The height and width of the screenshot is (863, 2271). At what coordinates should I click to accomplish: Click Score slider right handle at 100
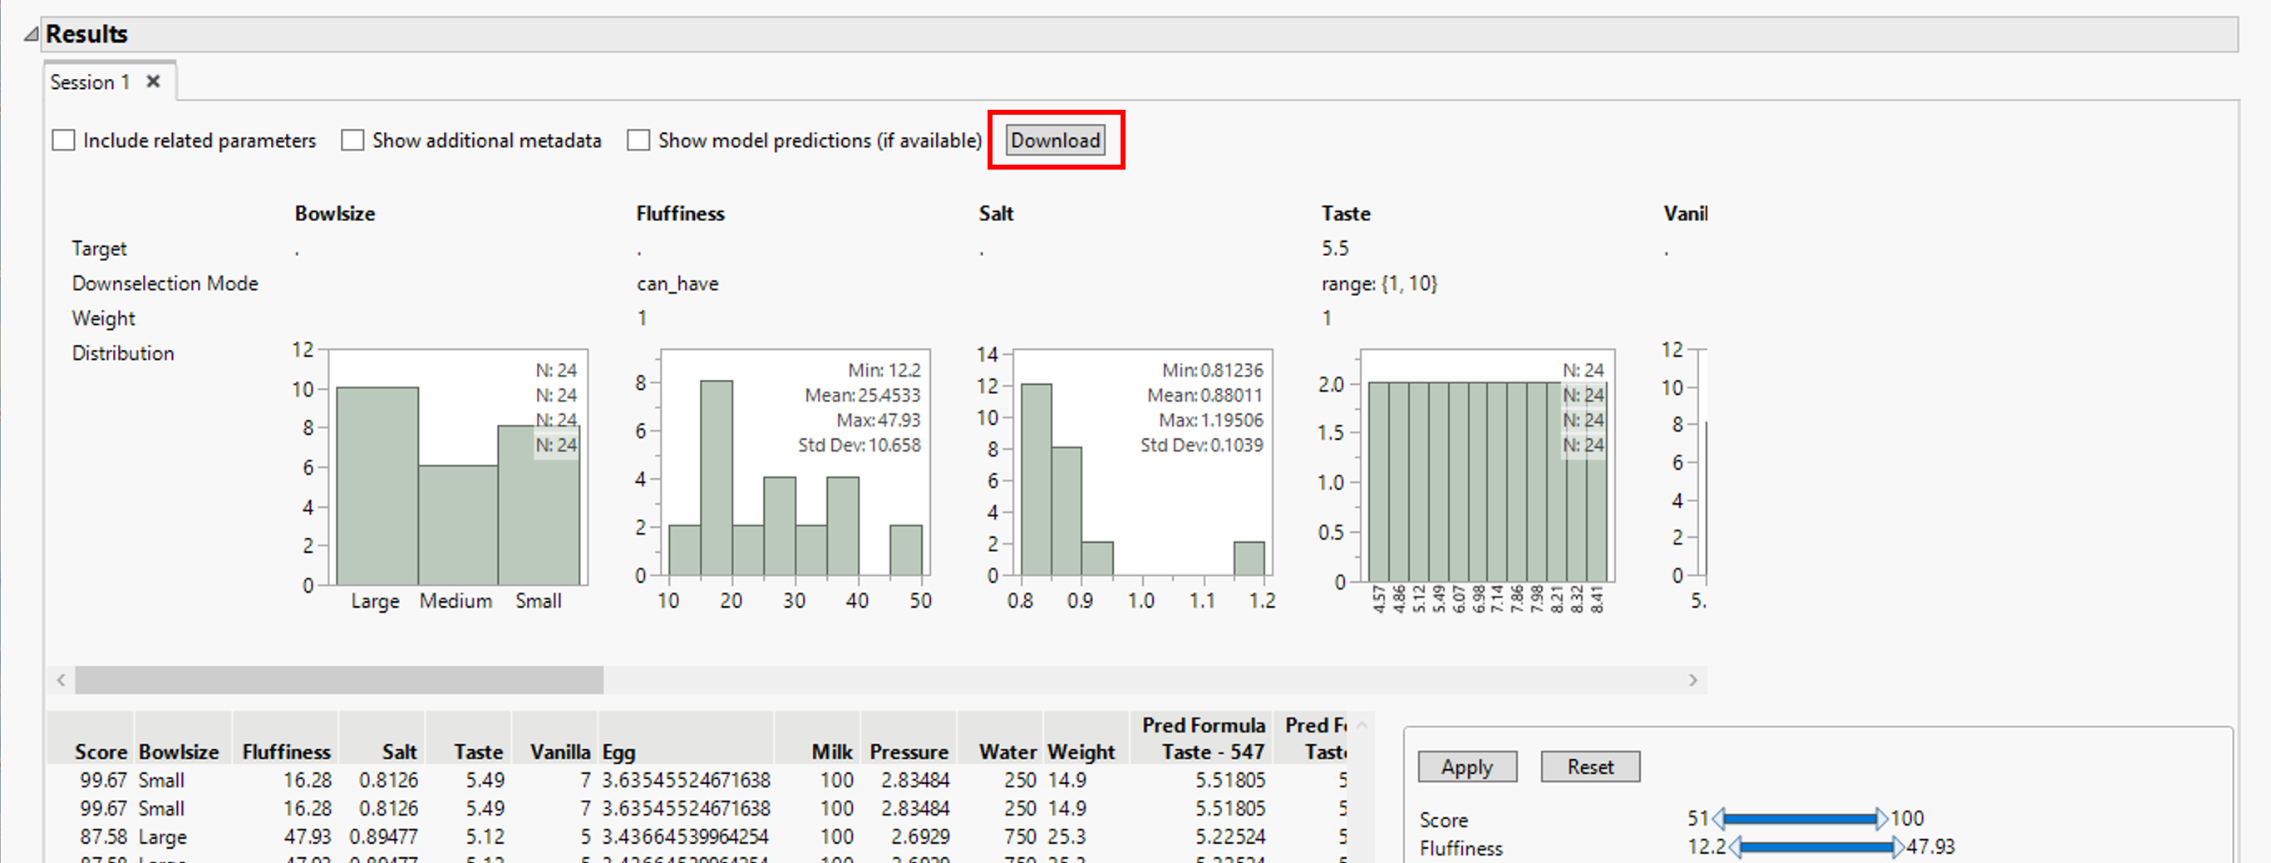[x=1881, y=819]
